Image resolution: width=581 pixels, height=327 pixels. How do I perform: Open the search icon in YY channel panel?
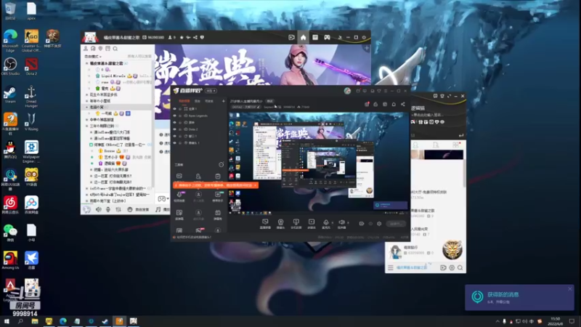click(x=115, y=49)
